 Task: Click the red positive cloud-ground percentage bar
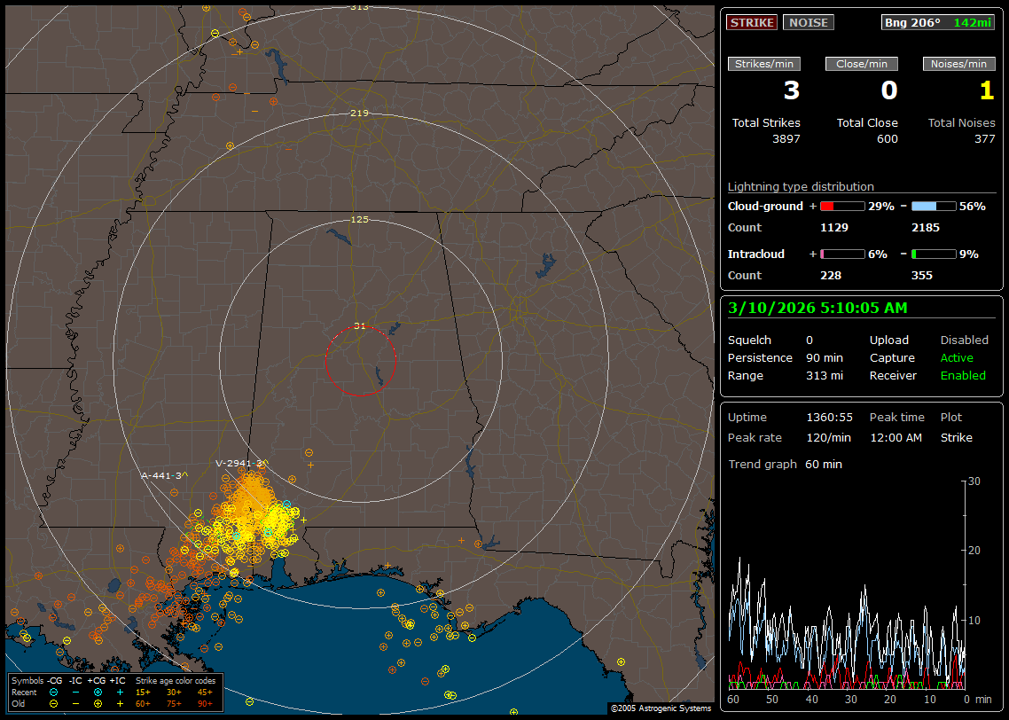pyautogui.click(x=841, y=206)
